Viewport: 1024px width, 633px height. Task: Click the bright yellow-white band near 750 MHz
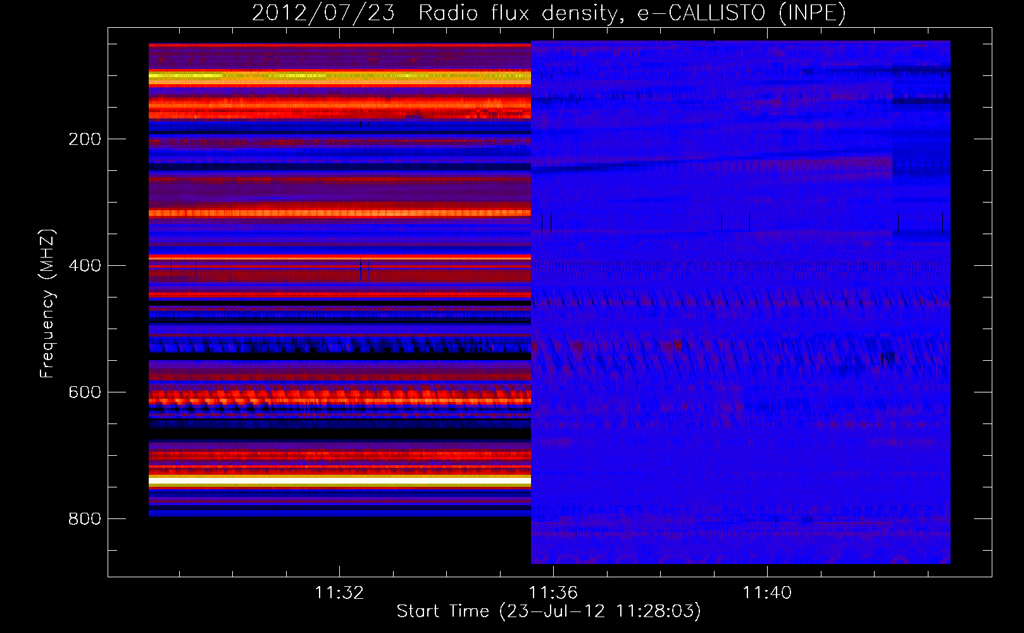[340, 482]
